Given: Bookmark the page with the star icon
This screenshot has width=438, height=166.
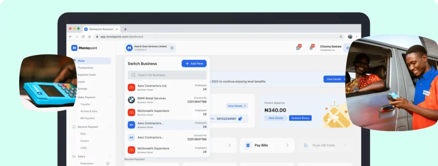Looking at the screenshot, I should (341, 37).
